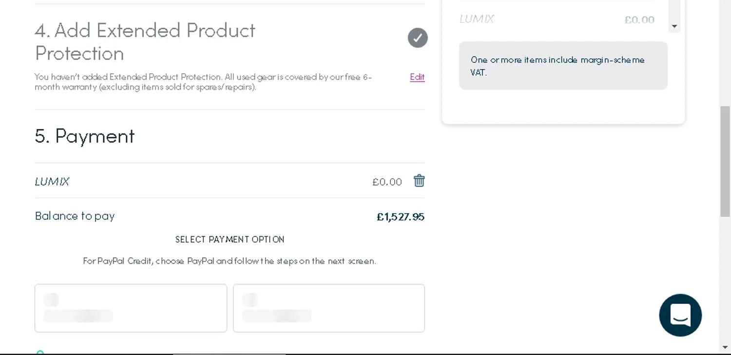The width and height of the screenshot is (731, 355).
Task: Click the PayPal Credit instruction text
Action: tap(230, 261)
